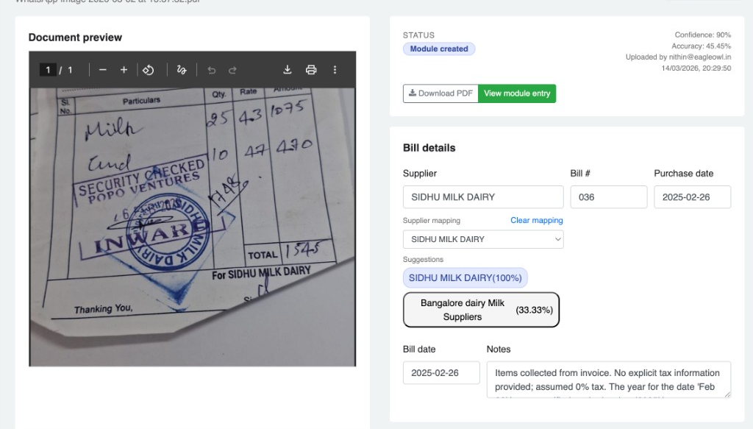Redo the last annotation

click(233, 69)
